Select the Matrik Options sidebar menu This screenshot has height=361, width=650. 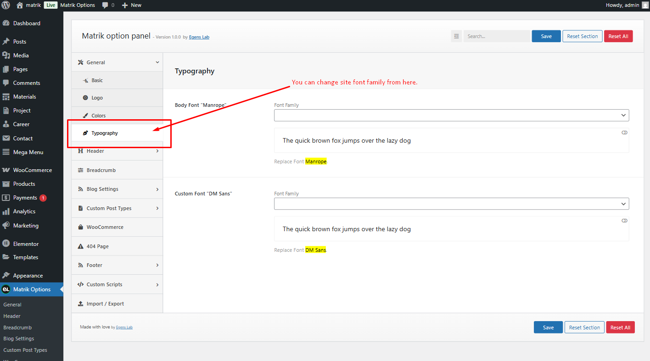pyautogui.click(x=32, y=289)
